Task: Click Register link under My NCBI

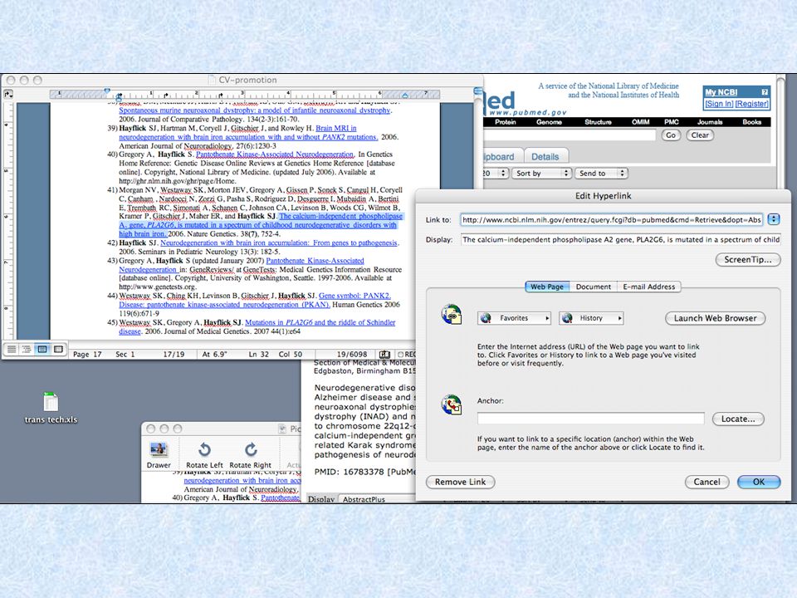Action: (752, 104)
